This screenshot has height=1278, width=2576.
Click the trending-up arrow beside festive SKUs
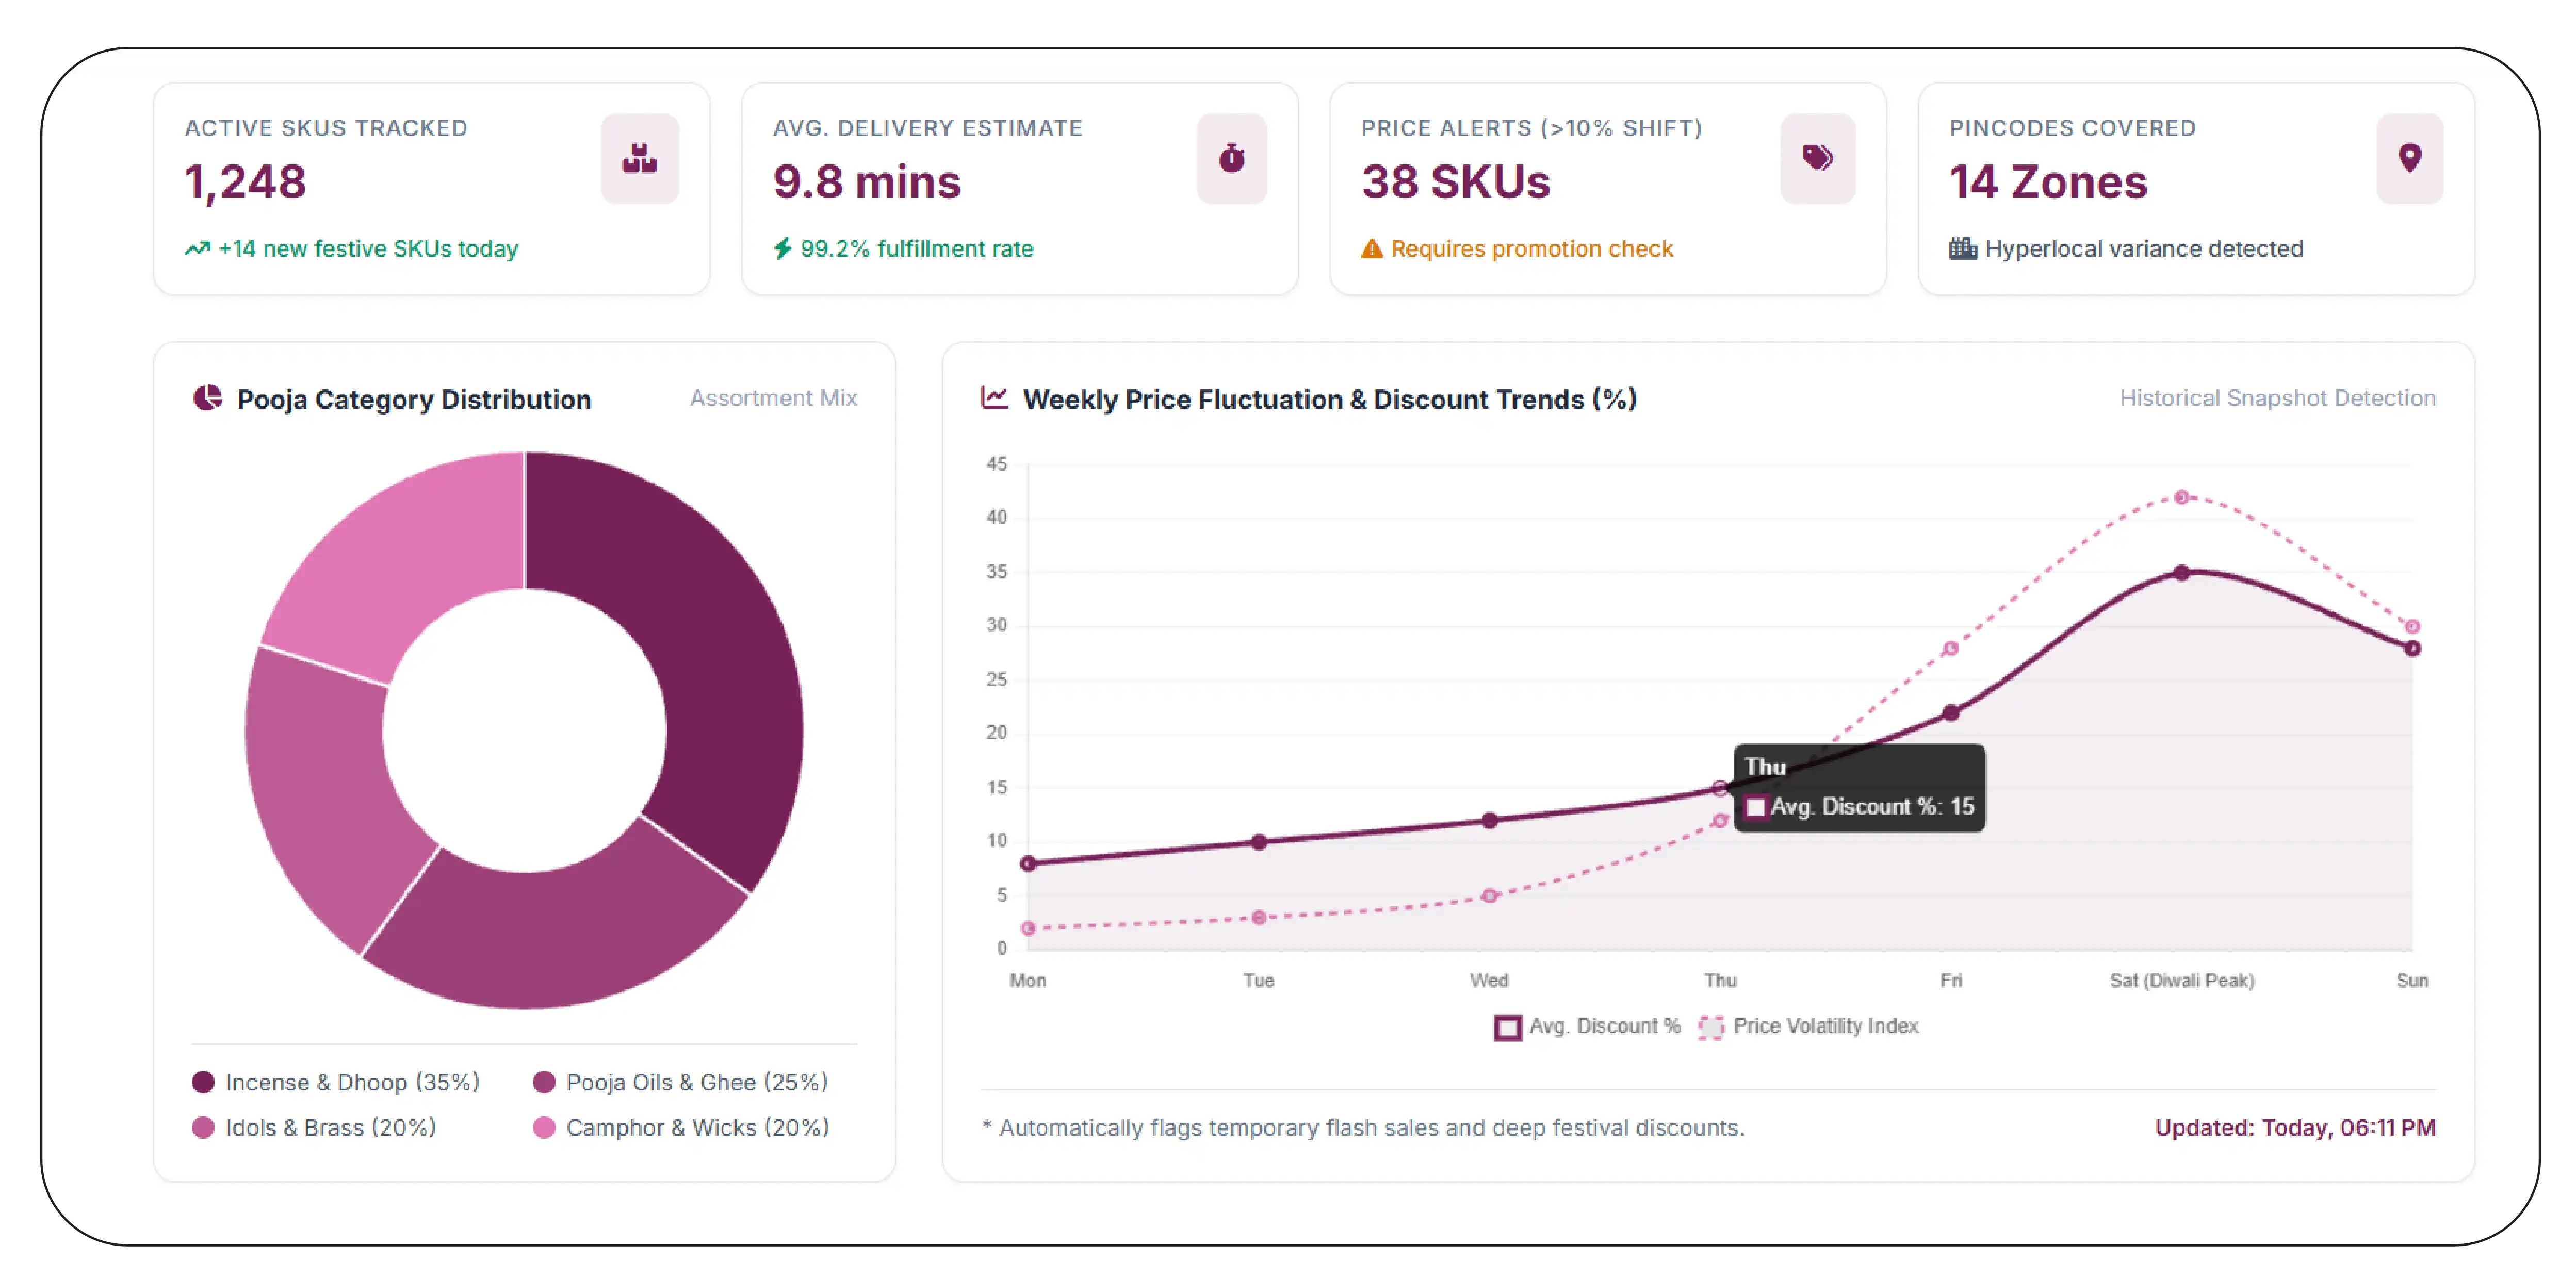click(197, 249)
